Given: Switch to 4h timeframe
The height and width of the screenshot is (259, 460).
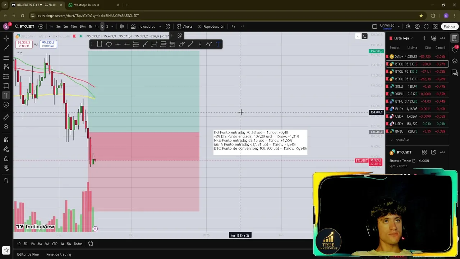Looking at the screenshot, I should tap(96, 26).
